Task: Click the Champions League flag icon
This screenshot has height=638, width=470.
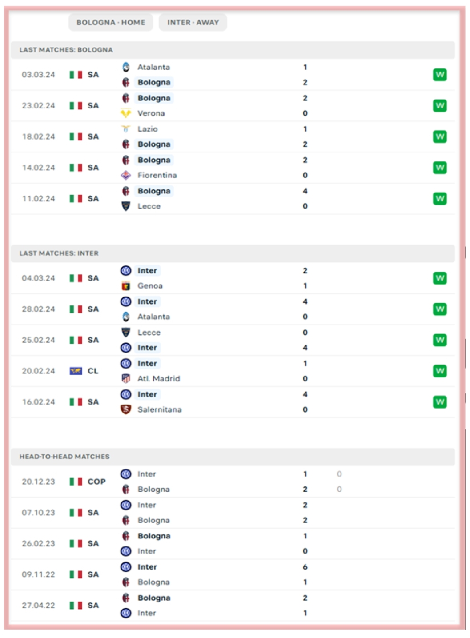Action: click(76, 371)
